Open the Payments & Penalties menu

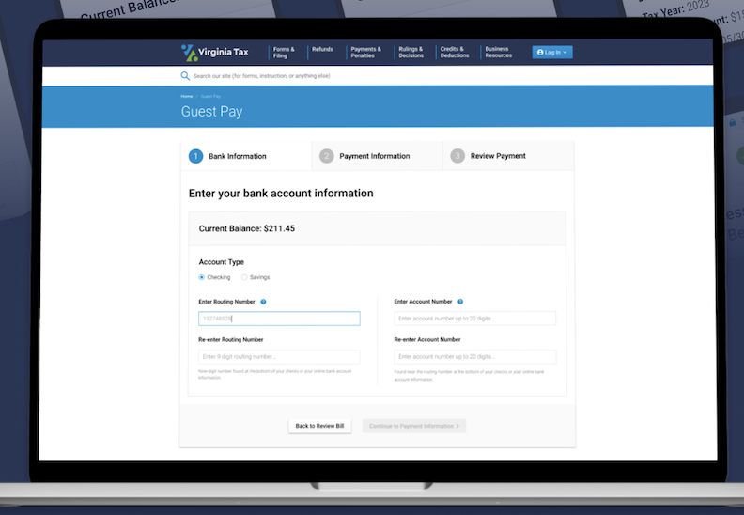(x=364, y=53)
